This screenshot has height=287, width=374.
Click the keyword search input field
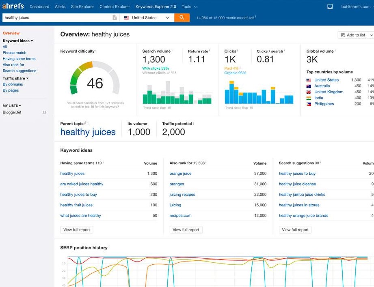click(57, 17)
